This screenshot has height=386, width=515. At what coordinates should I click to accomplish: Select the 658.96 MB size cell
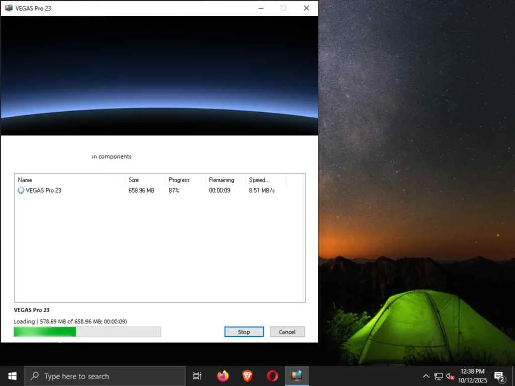point(141,190)
